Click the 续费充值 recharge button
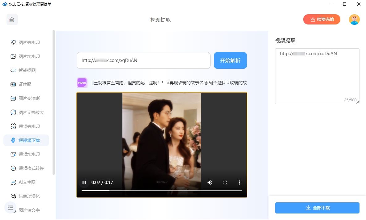Image resolution: width=366 pixels, height=220 pixels. pos(322,20)
